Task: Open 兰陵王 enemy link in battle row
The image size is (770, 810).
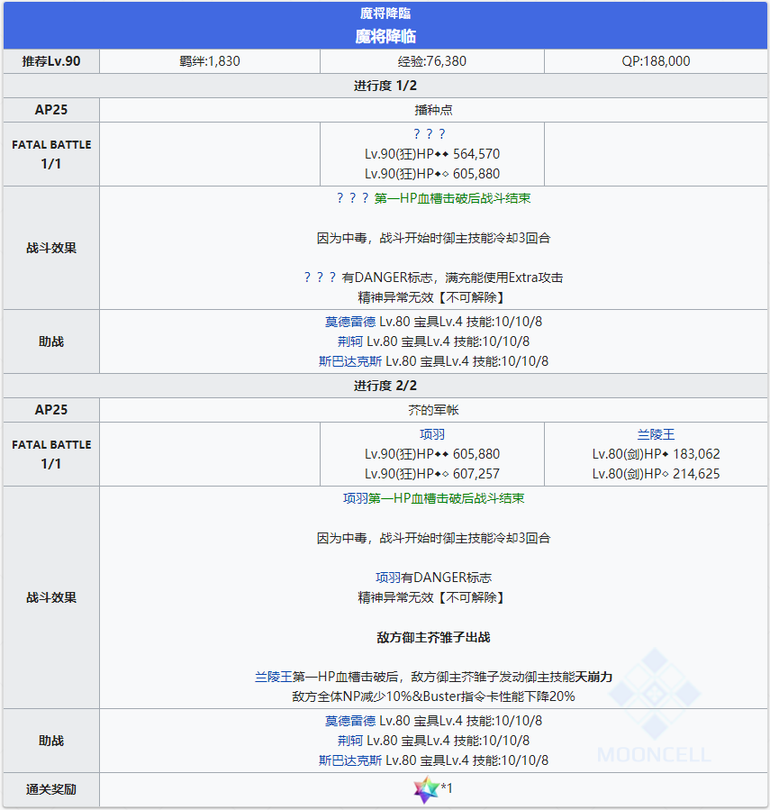Action: 656,434
